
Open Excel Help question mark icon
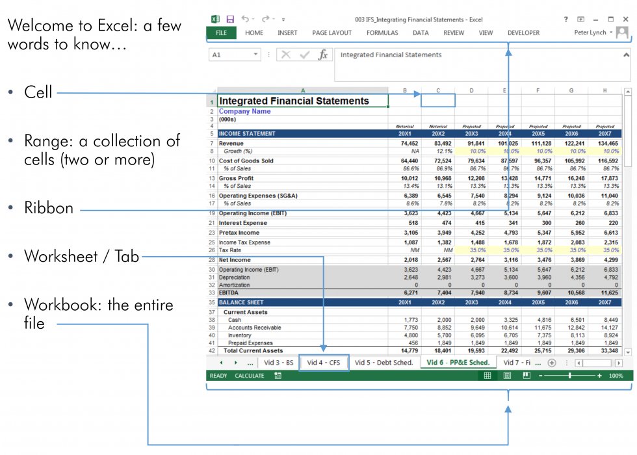click(565, 19)
